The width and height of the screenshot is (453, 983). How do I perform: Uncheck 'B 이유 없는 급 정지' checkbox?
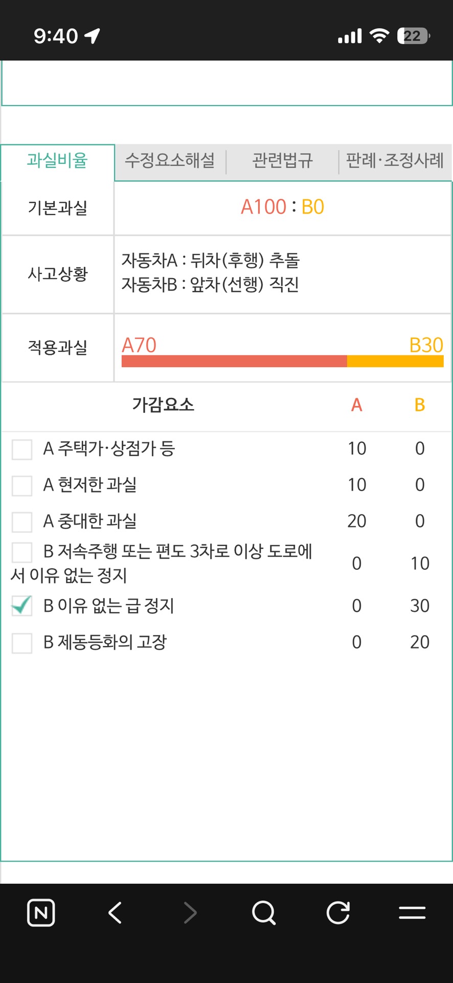click(x=22, y=606)
